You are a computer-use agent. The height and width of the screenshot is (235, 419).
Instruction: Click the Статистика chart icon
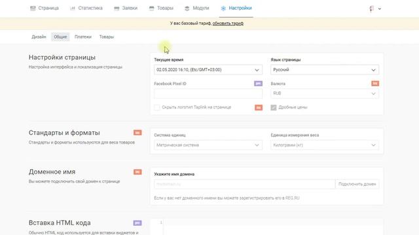pyautogui.click(x=73, y=8)
